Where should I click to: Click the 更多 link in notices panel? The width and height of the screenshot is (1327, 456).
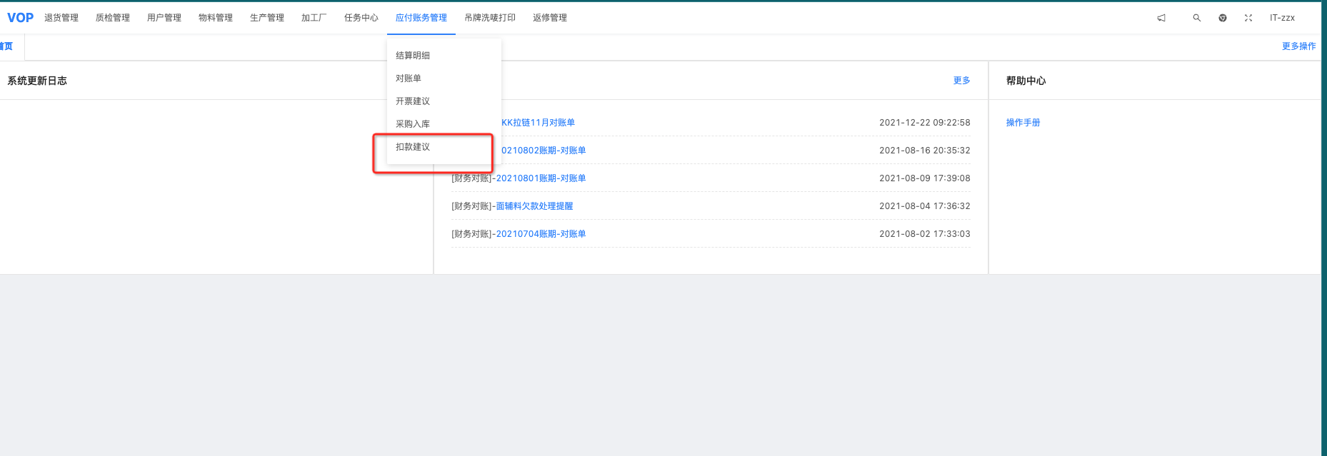click(961, 81)
